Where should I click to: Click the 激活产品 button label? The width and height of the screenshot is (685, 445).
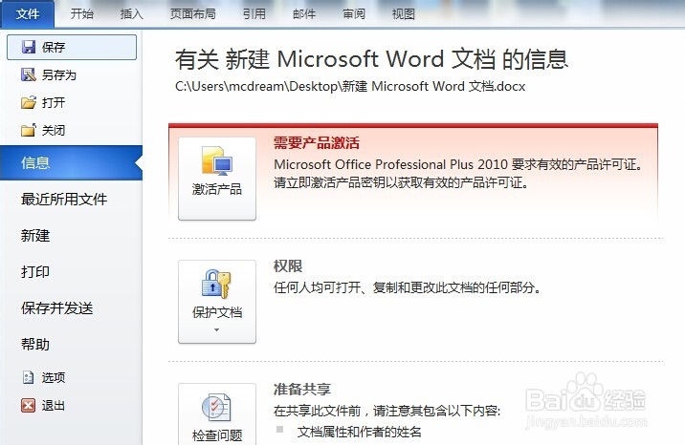(216, 189)
